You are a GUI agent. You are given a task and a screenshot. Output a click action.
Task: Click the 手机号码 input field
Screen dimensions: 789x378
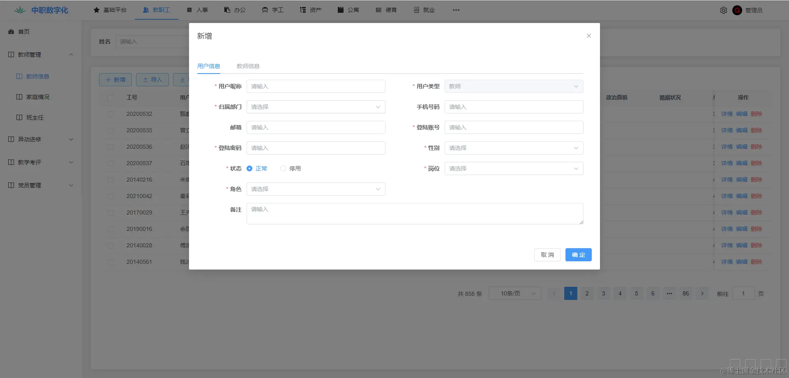coord(514,107)
